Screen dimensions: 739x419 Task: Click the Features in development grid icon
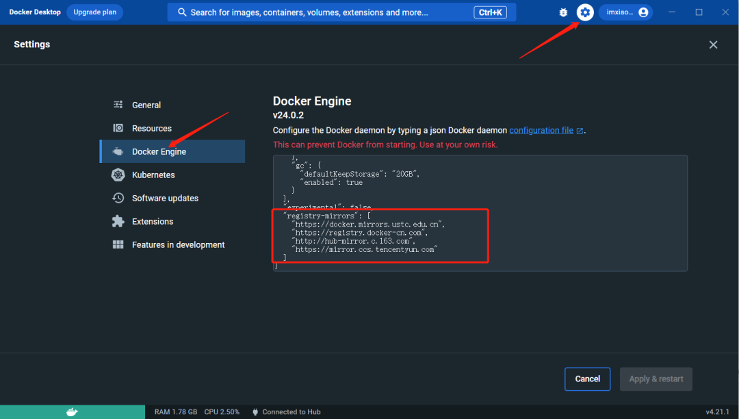pos(118,244)
